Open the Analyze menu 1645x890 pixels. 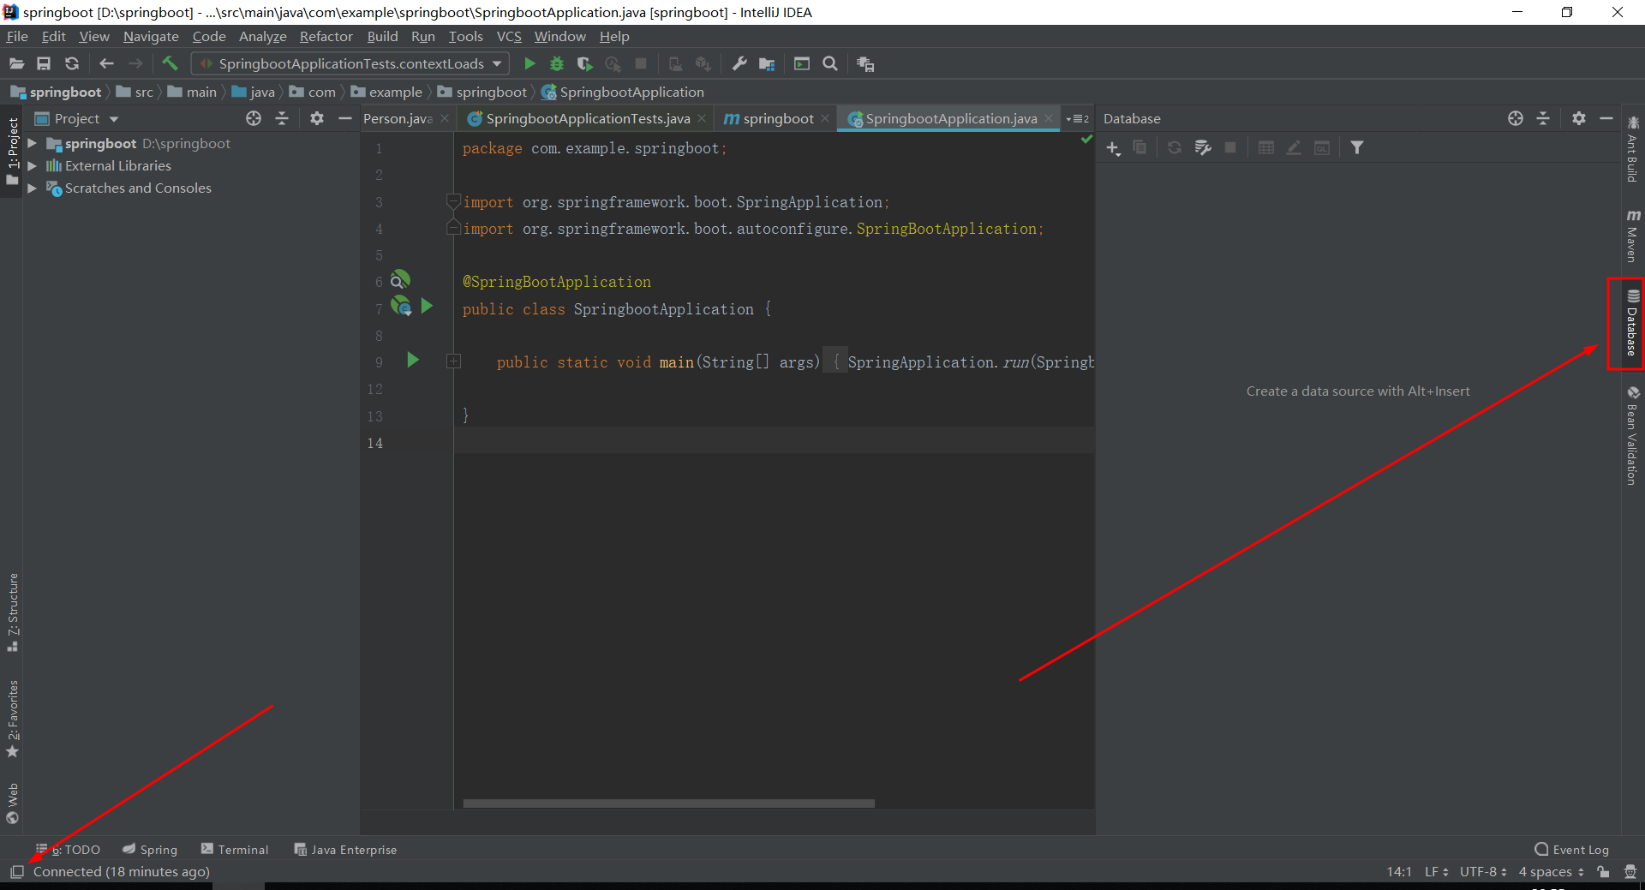[262, 36]
